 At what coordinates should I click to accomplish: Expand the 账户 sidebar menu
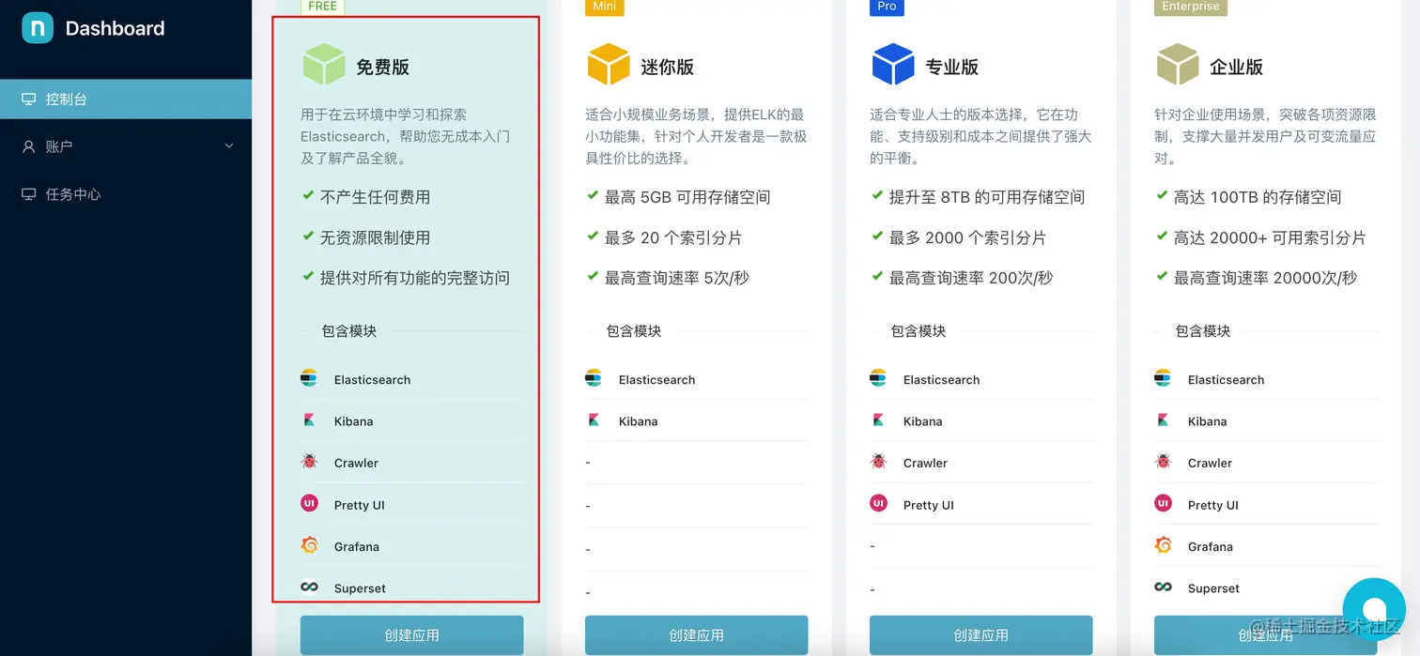pos(126,146)
